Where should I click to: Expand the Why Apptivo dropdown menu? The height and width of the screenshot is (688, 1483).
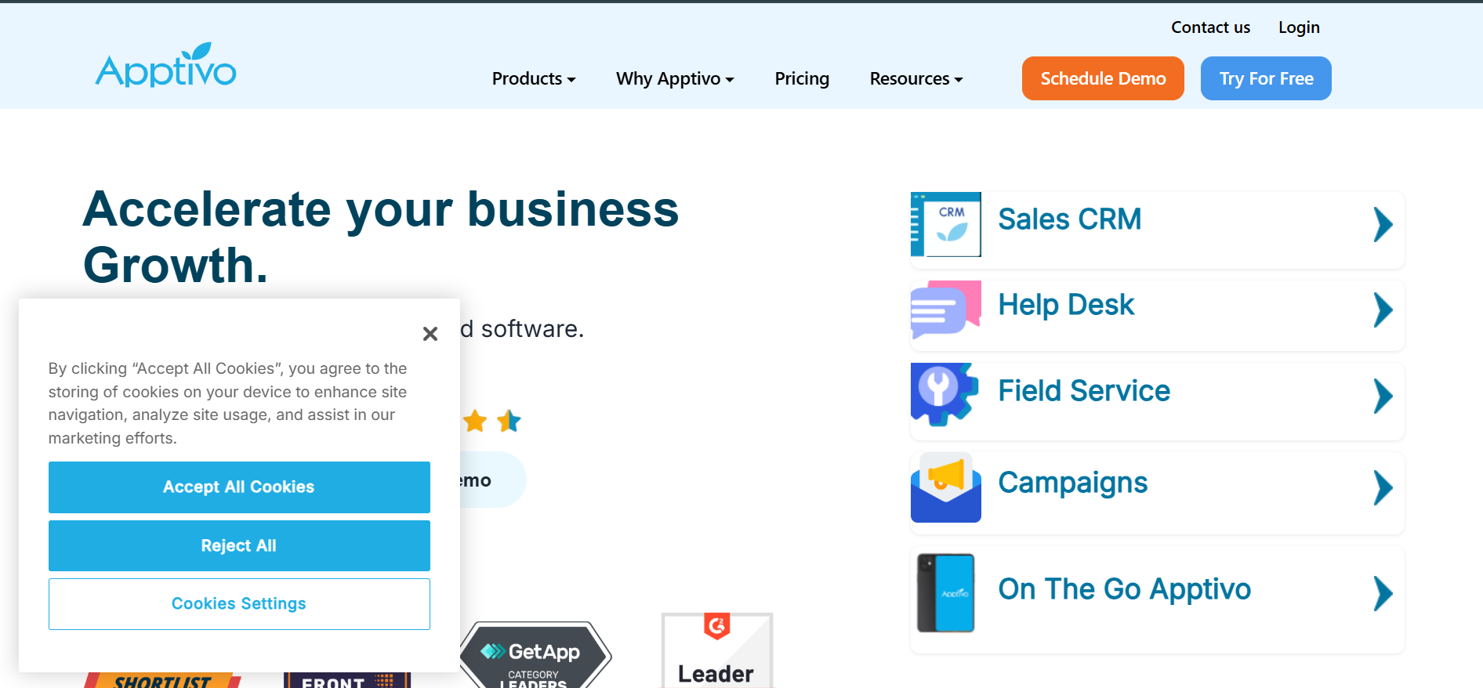[x=675, y=78]
